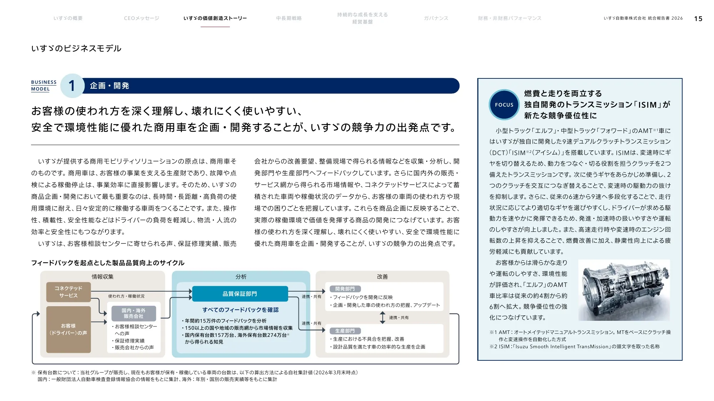
Task: Click the ISIM transmission photo
Action: (624, 290)
